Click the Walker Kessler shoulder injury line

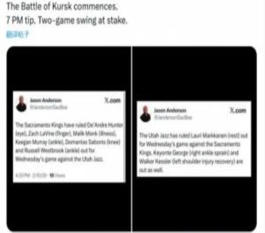191,162
